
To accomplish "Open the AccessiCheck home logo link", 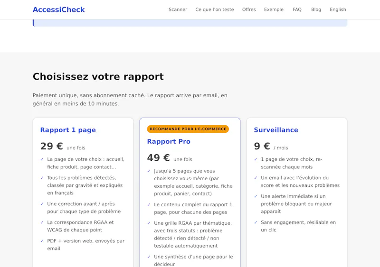I will pyautogui.click(x=58, y=9).
